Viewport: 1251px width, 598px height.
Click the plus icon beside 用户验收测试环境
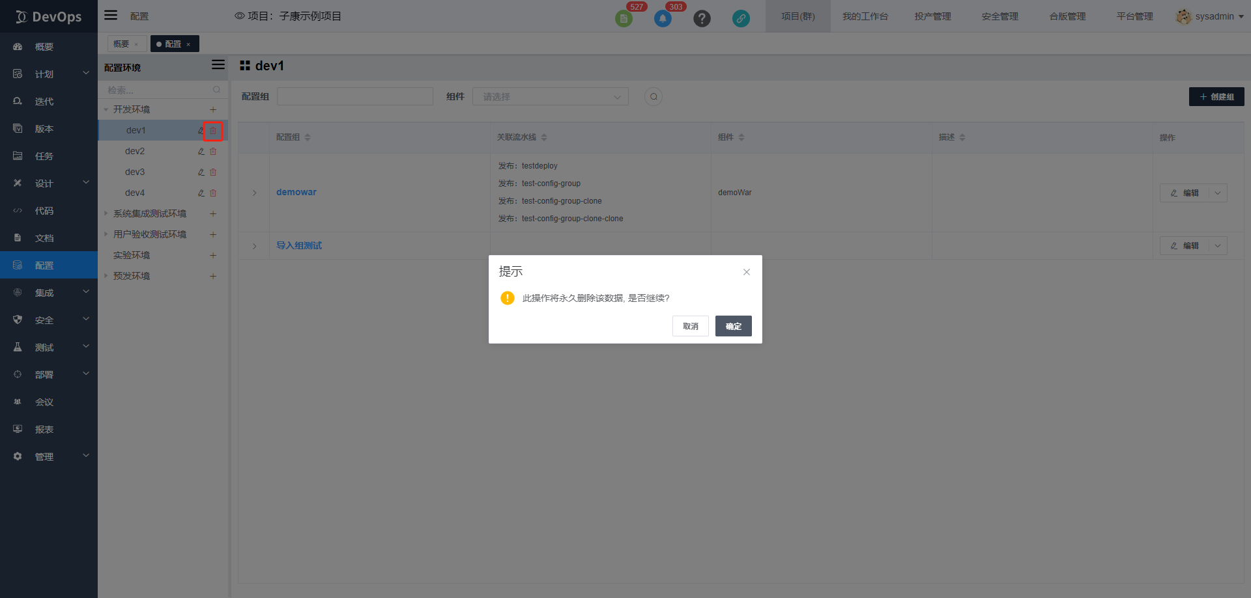(x=213, y=234)
